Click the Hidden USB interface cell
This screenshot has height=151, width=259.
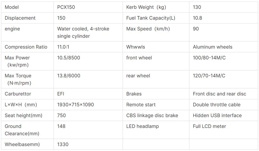(224, 115)
